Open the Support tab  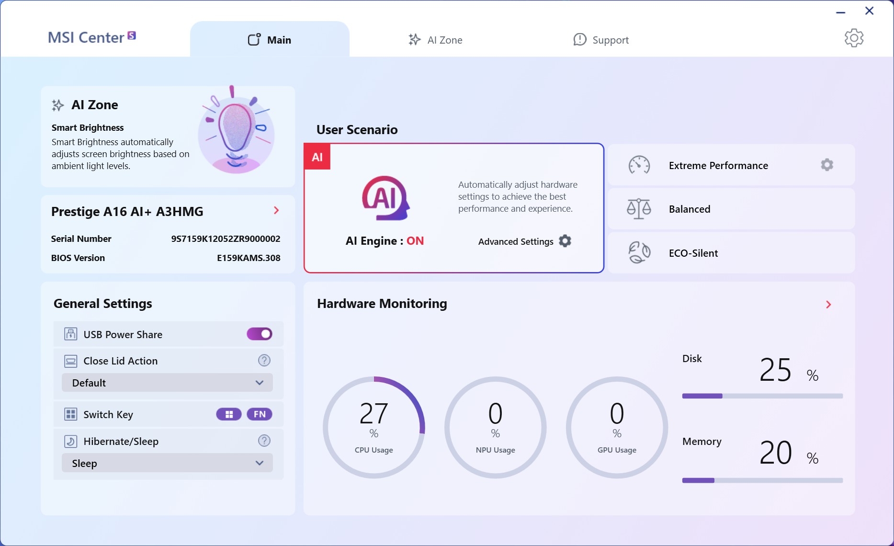coord(601,40)
